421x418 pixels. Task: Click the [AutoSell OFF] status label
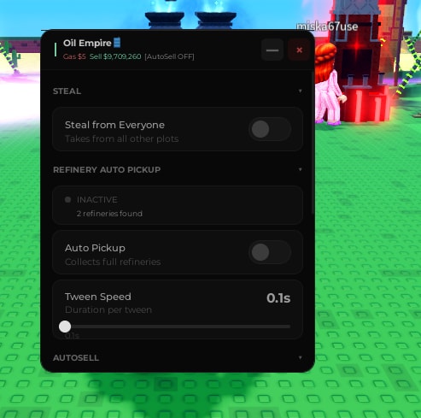click(169, 56)
